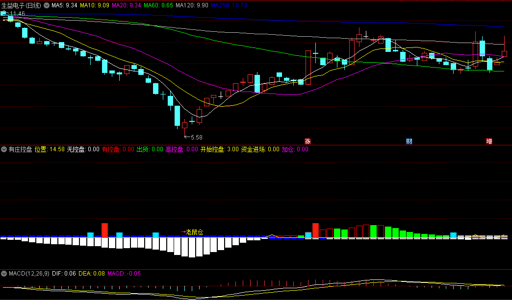Click the blue 财 event marker
The image size is (512, 300).
pyautogui.click(x=409, y=141)
